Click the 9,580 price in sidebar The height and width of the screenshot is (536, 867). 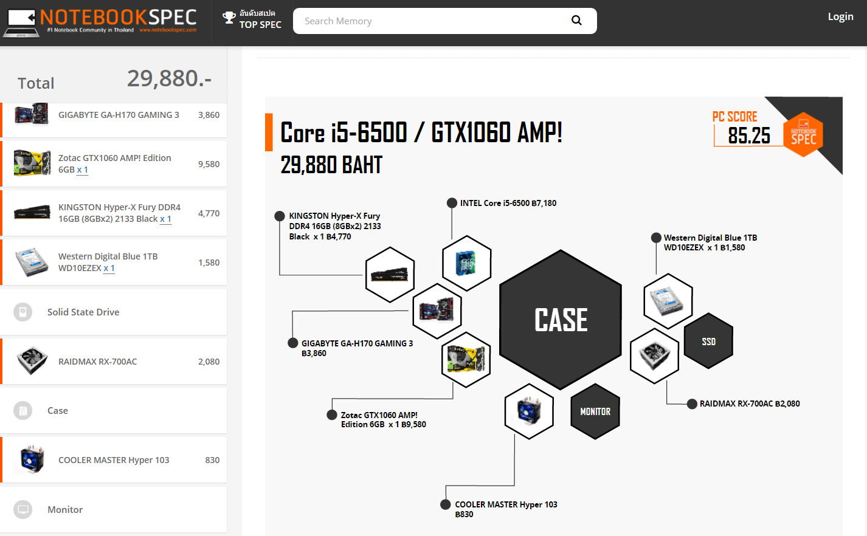coord(209,164)
